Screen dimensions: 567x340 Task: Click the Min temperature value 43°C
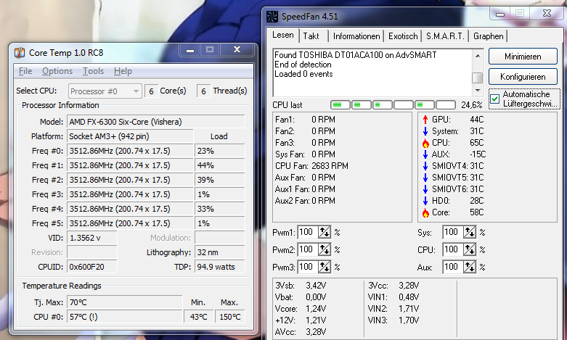[x=198, y=317]
